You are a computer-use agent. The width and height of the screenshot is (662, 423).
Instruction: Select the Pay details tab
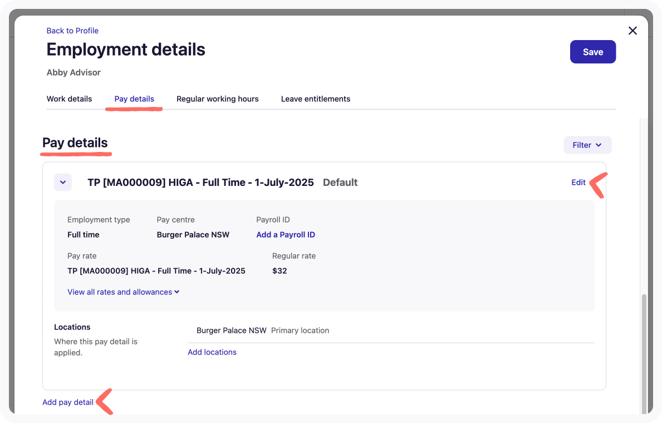tap(134, 99)
